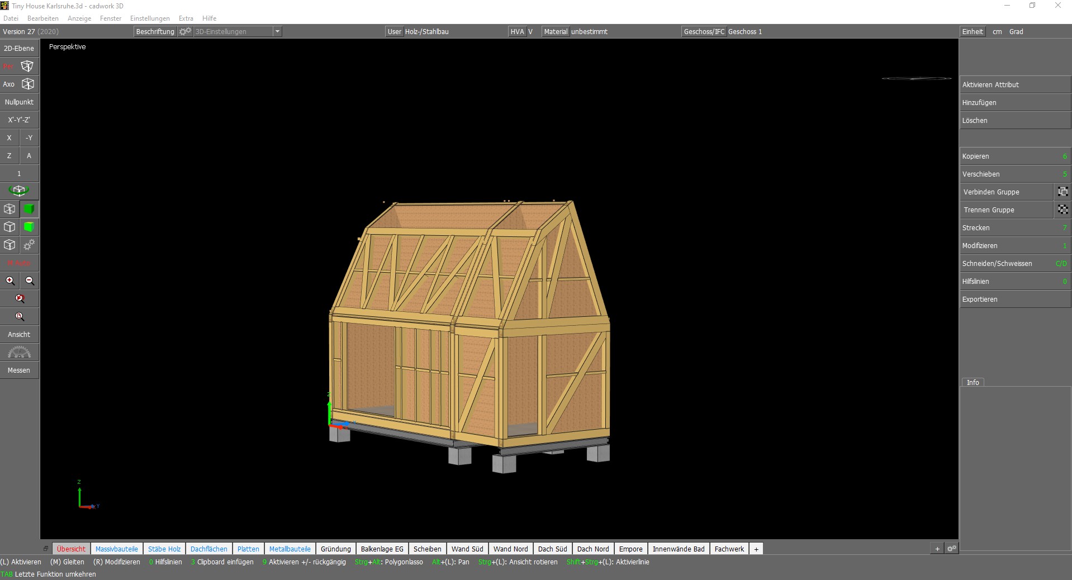The height and width of the screenshot is (580, 1072).
Task: Toggle green shaded with edges display
Action: [x=29, y=227]
